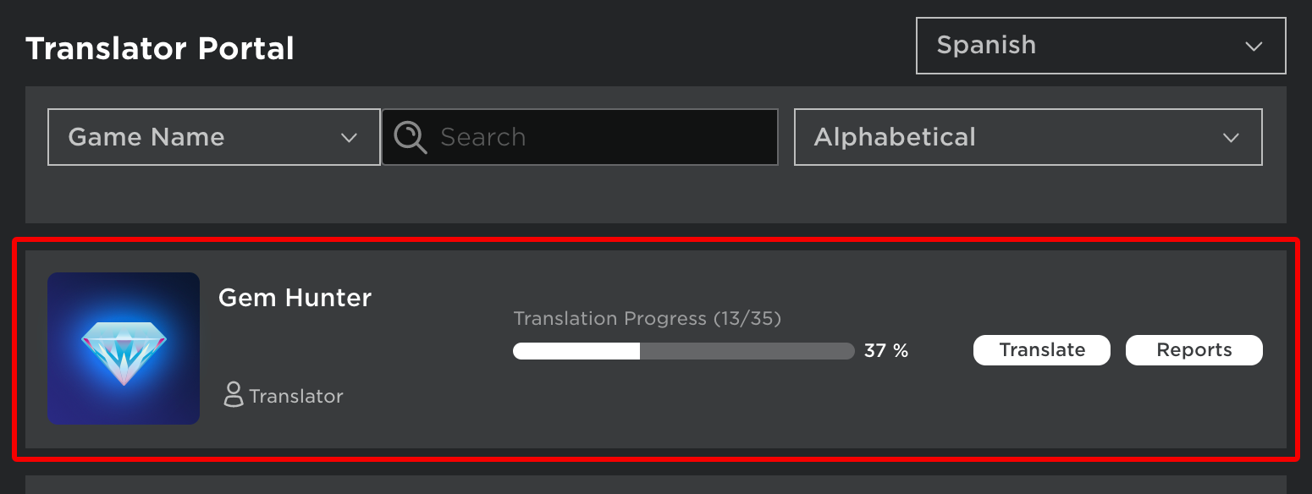Click the Translator role label text
Viewport: 1312px width, 494px height.
[295, 396]
